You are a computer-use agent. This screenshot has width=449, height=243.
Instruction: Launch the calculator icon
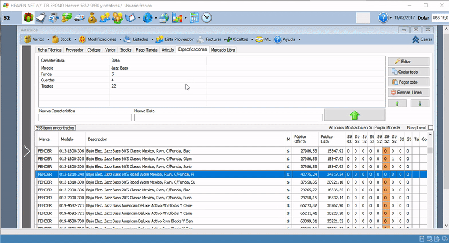(x=194, y=18)
